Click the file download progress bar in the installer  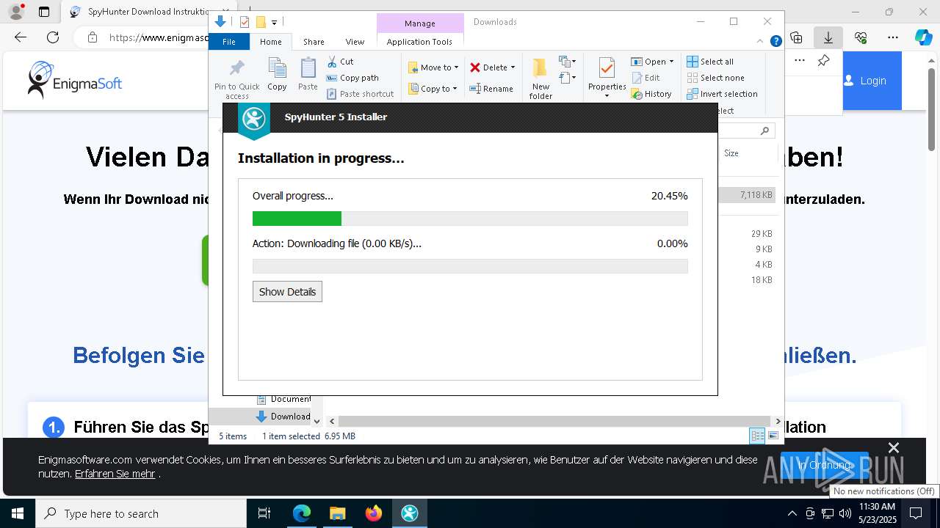(470, 265)
